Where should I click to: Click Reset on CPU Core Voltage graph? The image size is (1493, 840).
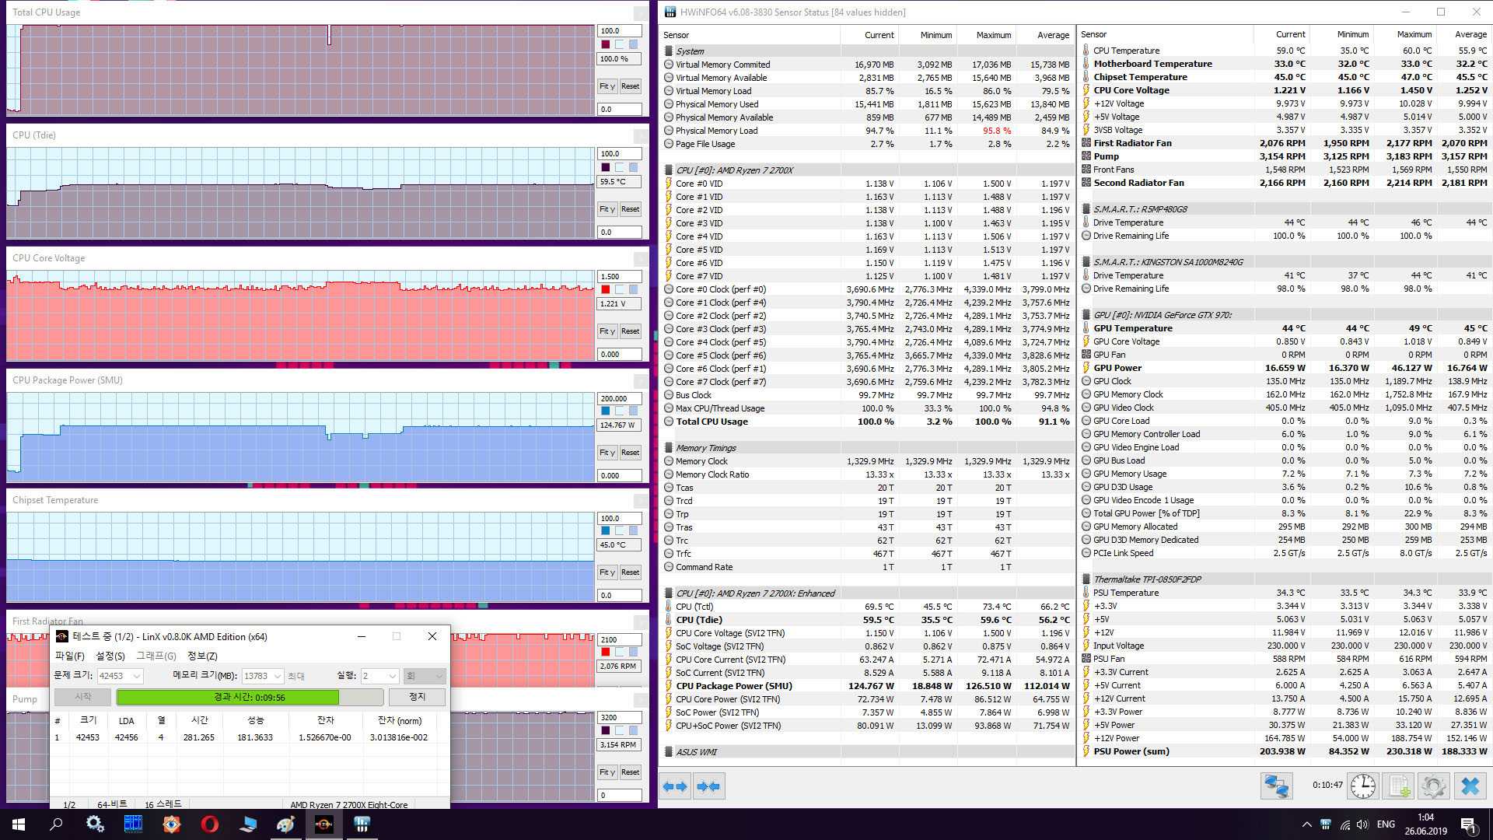click(630, 331)
